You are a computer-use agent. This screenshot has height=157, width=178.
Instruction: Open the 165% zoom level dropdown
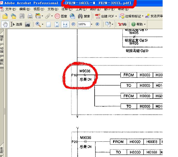91,24
